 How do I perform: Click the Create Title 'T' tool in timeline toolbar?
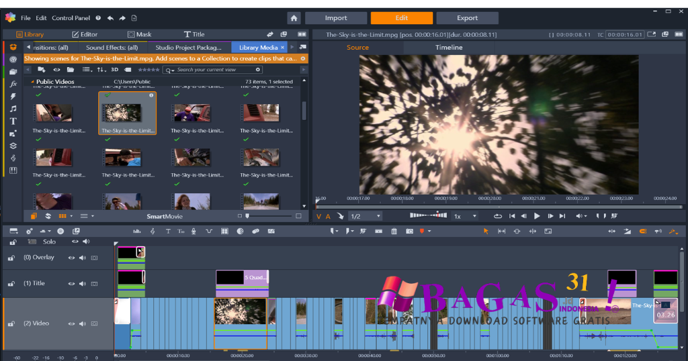167,231
